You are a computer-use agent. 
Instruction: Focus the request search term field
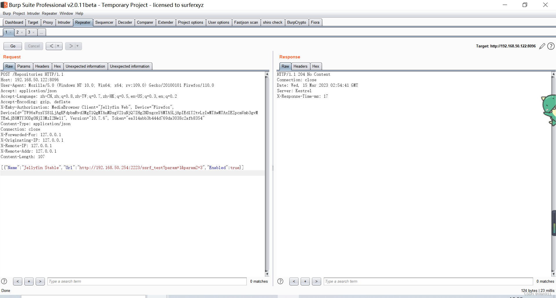[x=147, y=281]
